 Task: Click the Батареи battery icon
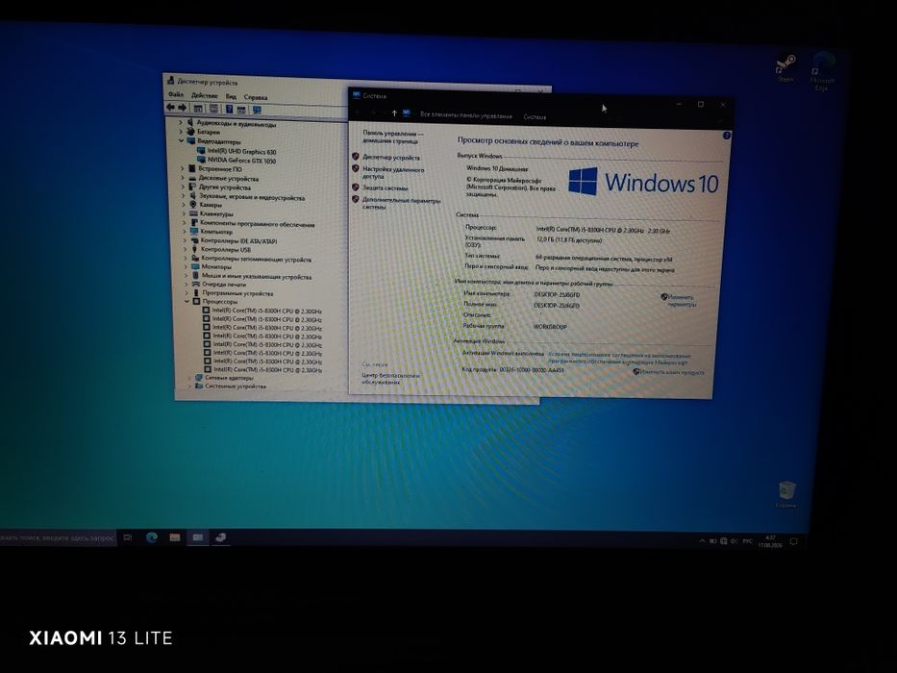pos(190,132)
